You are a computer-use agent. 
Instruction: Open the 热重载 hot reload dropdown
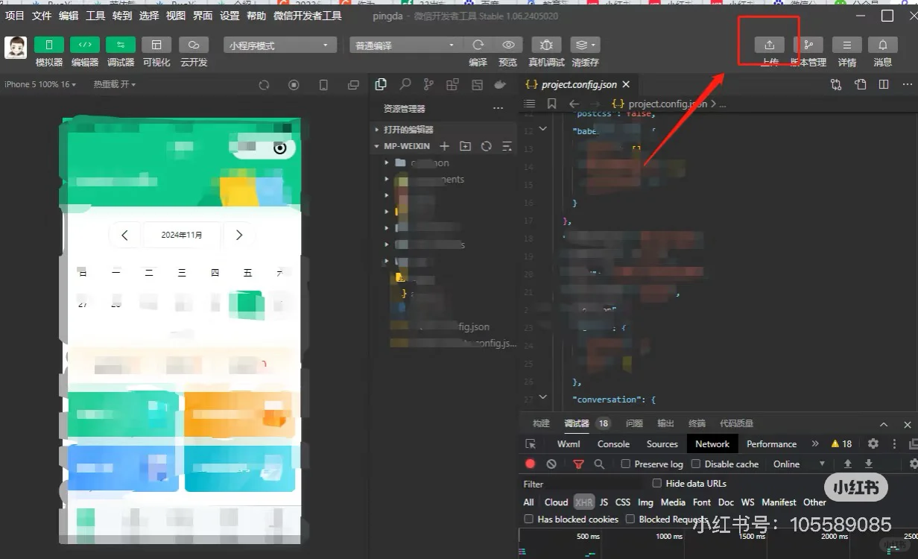point(114,84)
